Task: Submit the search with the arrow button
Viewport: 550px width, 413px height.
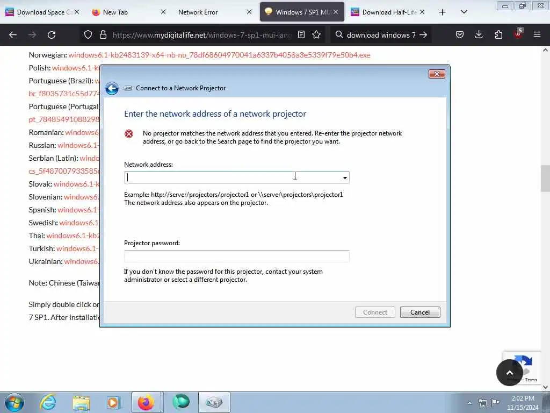Action: point(423,35)
